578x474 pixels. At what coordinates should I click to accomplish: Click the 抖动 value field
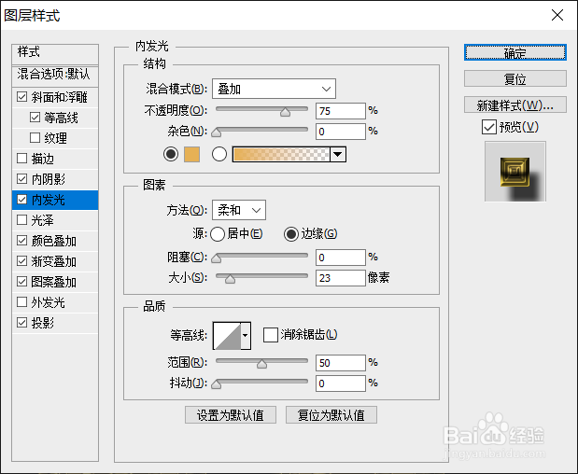click(x=341, y=383)
